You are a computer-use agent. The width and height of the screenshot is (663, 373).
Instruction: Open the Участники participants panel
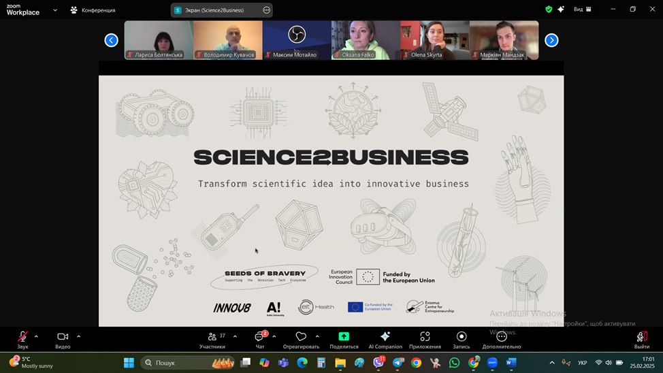coord(212,340)
